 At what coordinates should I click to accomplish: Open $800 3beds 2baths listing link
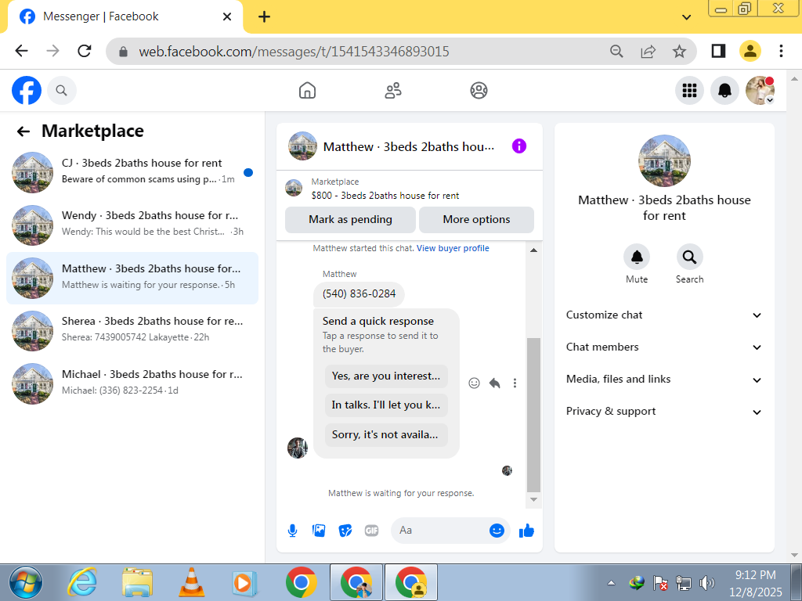385,196
